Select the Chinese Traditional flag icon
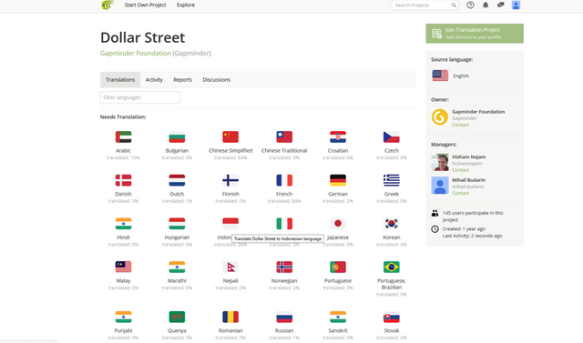Screen dimensions: 583x343 [284, 137]
